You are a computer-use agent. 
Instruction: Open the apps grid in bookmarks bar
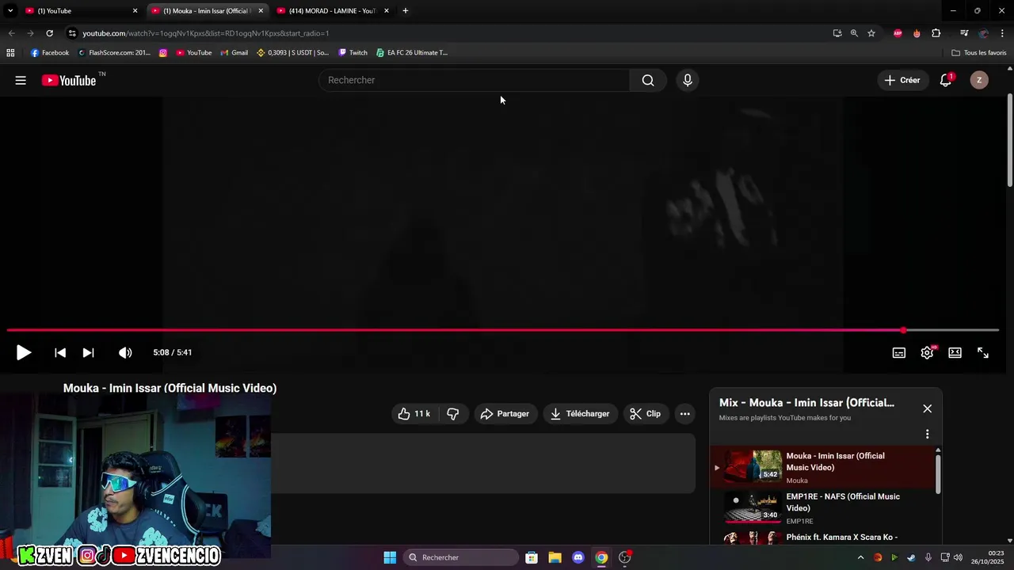(10, 53)
